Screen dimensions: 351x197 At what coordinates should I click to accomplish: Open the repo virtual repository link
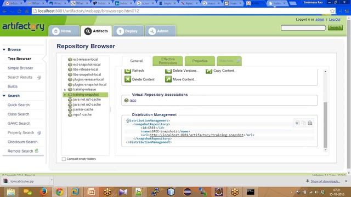coord(133,100)
